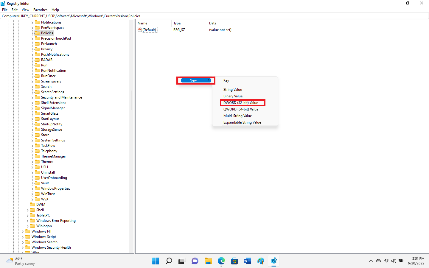The height and width of the screenshot is (268, 429).
Task: Expand the Screensavers node
Action: [x=32, y=82]
